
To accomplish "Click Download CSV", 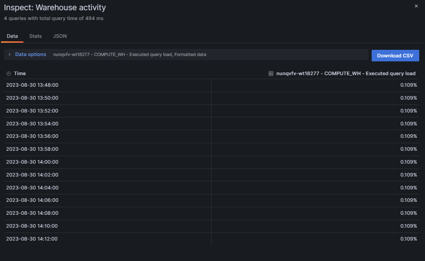I will coord(395,55).
